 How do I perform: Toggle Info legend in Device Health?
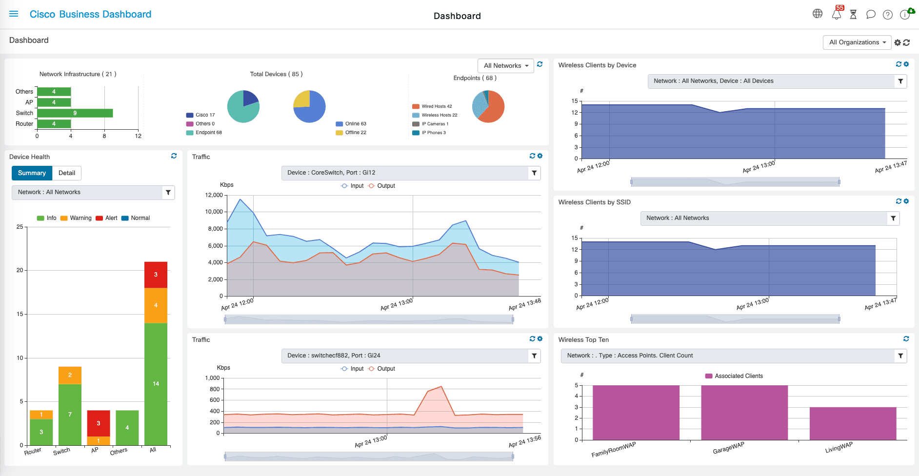click(47, 218)
